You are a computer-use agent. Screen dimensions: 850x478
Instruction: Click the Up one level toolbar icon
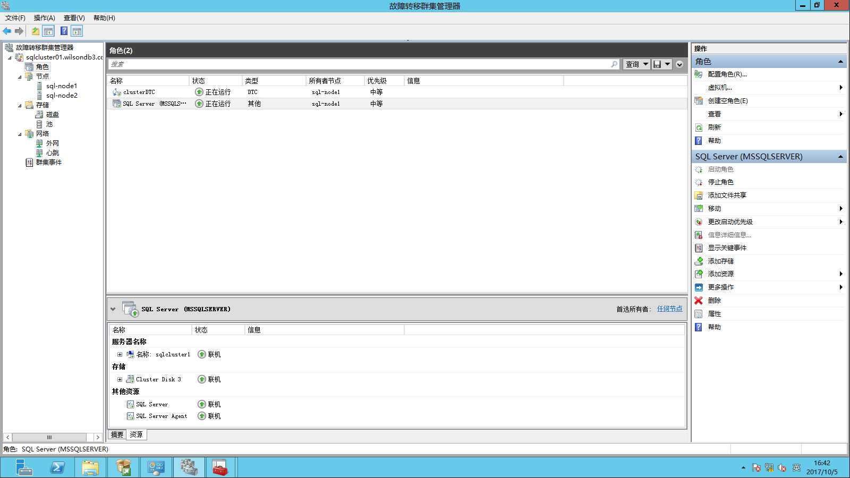click(35, 31)
